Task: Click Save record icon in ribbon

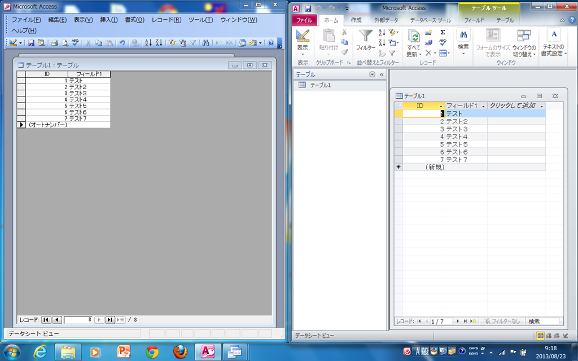Action: pyautogui.click(x=428, y=43)
